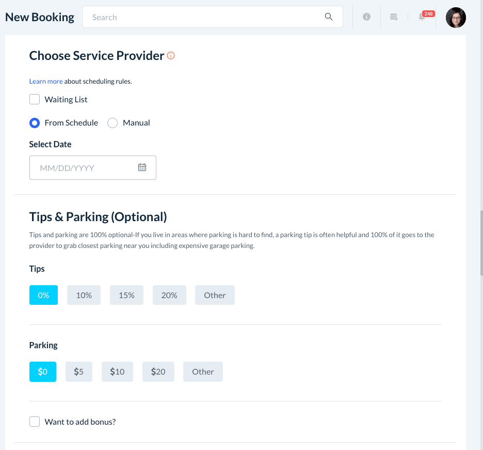Choose the 10% tip option

click(x=84, y=295)
